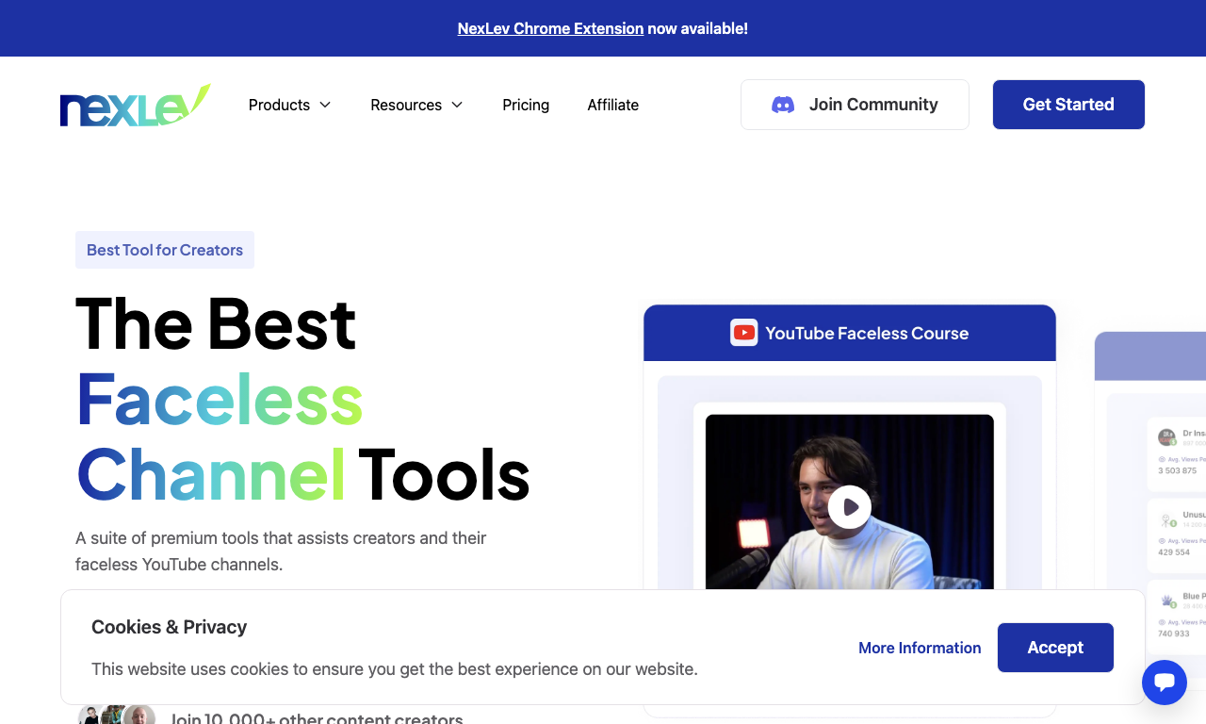1206x724 pixels.
Task: Select the 3 503 875 views channel card
Action: pyautogui.click(x=1177, y=454)
